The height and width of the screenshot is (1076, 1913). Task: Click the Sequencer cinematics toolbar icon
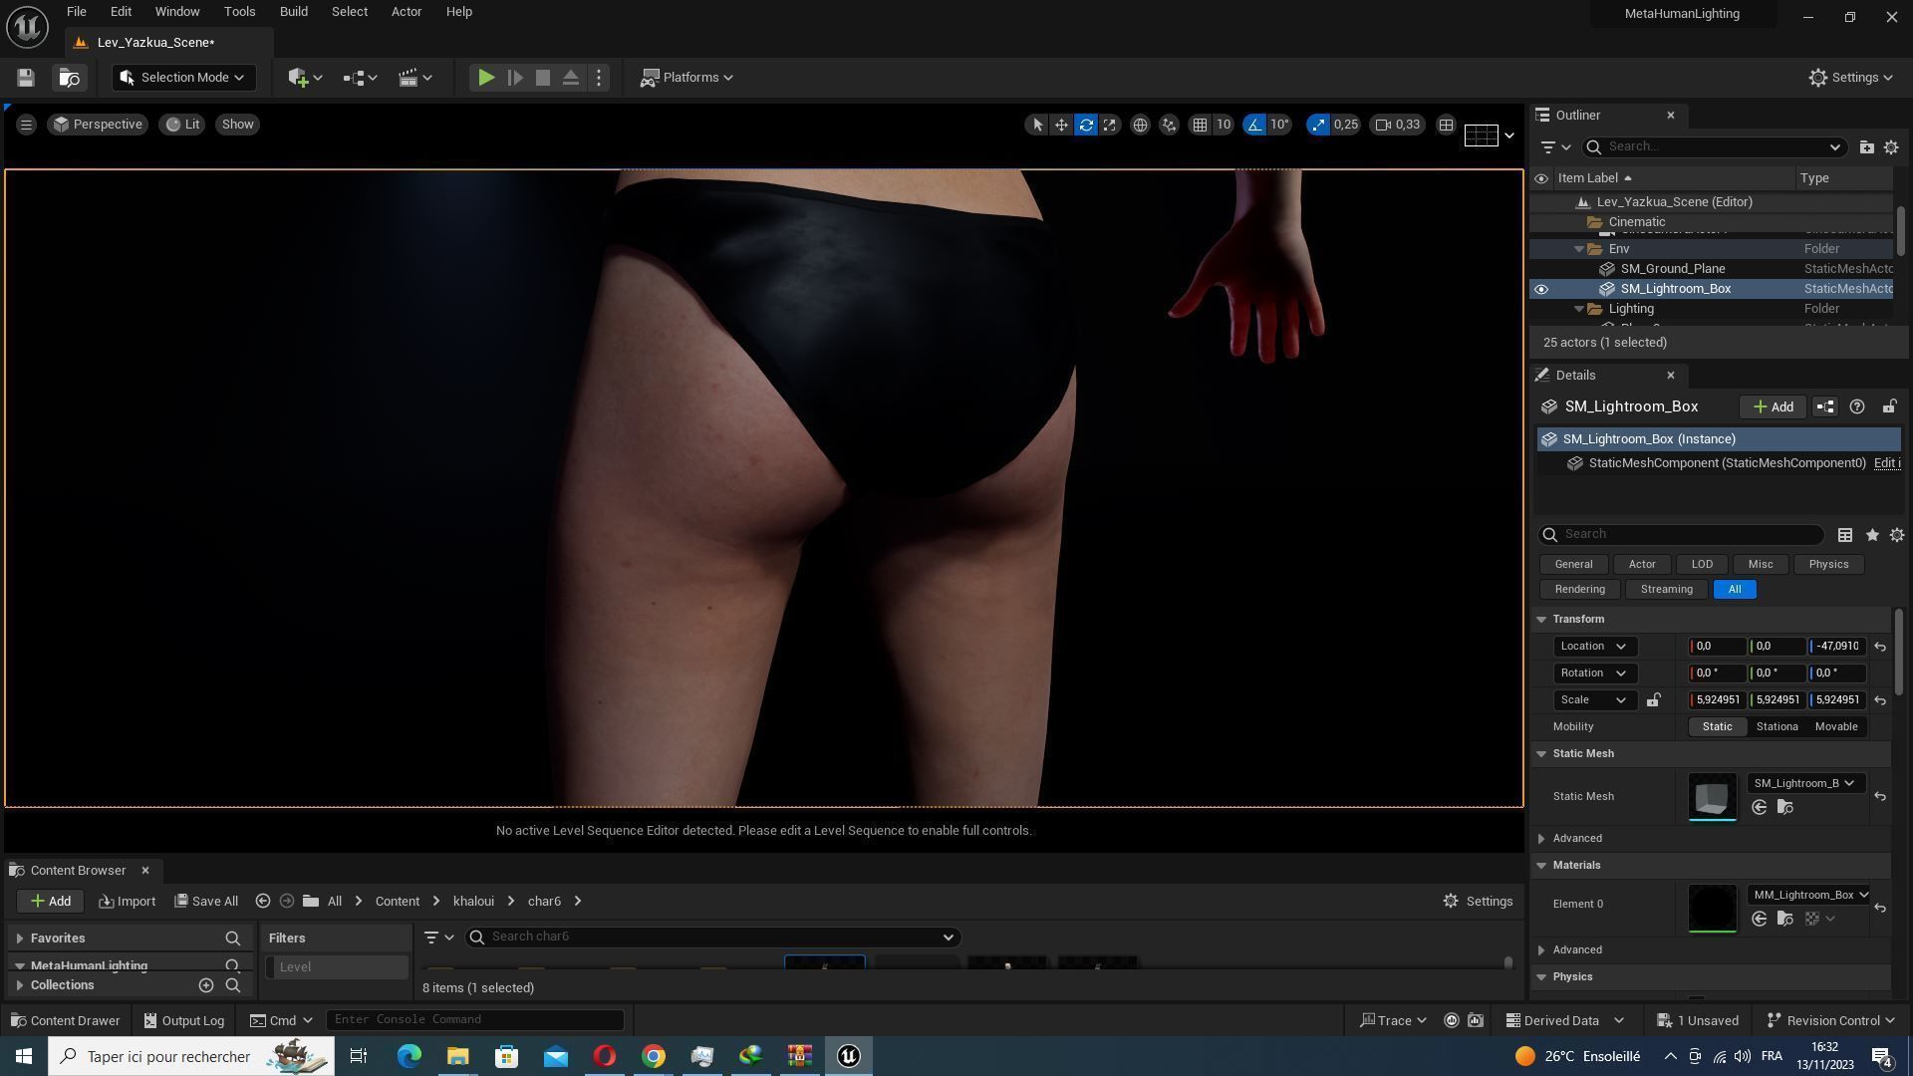point(409,78)
